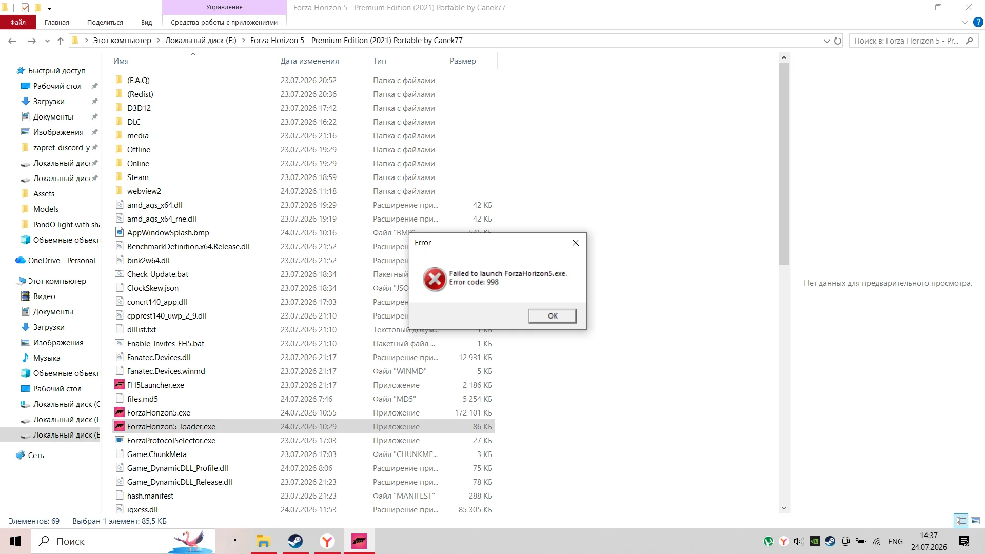Open Быстрый доступ in navigation pane
The width and height of the screenshot is (985, 554).
coord(56,71)
